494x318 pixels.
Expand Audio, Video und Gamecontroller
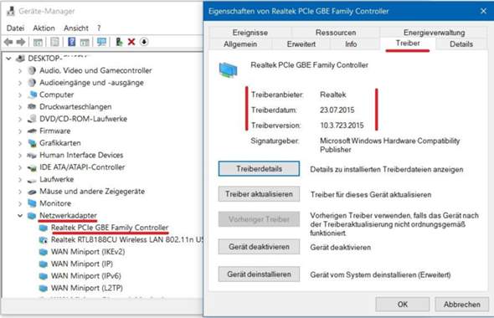pyautogui.click(x=20, y=71)
